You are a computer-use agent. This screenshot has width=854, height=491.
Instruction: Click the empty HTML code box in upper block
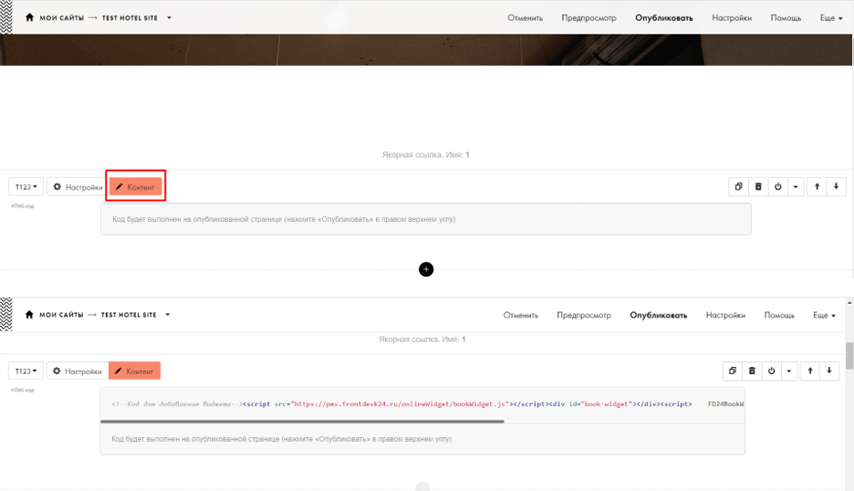tap(426, 219)
